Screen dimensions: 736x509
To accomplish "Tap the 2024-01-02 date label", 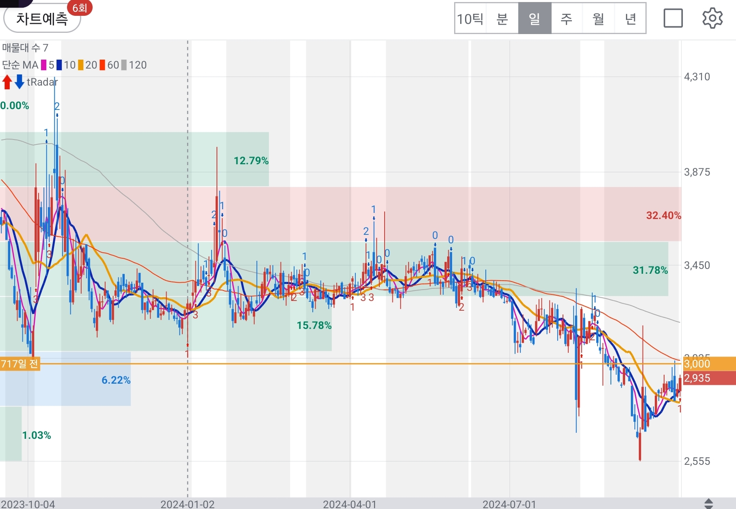I will click(x=187, y=504).
